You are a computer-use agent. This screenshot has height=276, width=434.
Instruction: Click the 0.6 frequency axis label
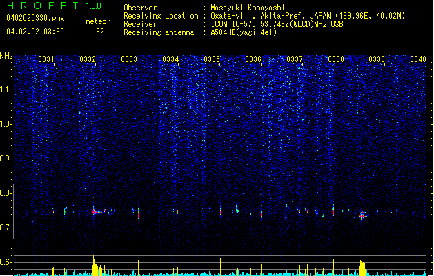pyautogui.click(x=6, y=262)
